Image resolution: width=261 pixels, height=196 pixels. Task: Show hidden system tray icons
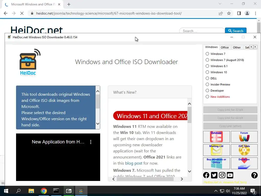point(216,191)
